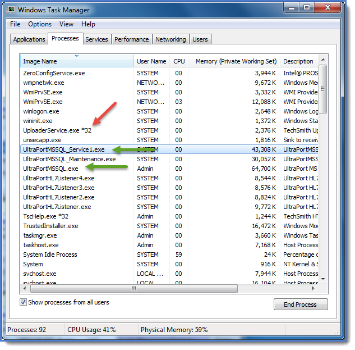
Task: Maximize the Task Manager window
Action: 307,8
